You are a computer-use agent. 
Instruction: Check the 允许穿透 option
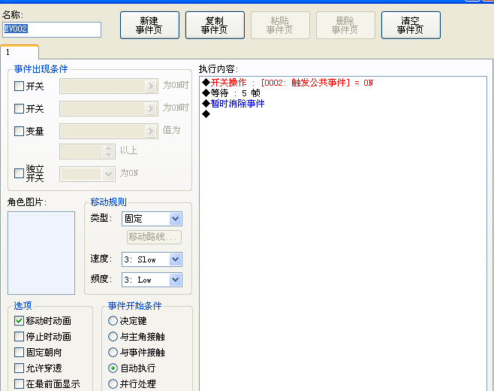coord(20,368)
